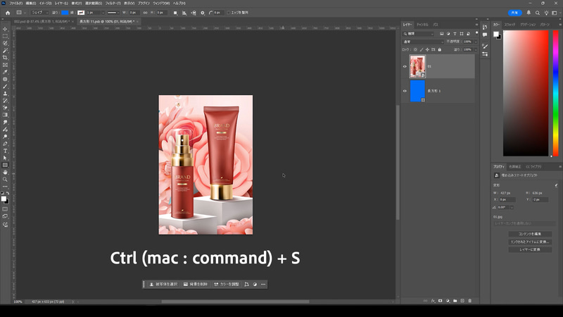Click the blue fill color swatch
This screenshot has height=317, width=563.
65,13
